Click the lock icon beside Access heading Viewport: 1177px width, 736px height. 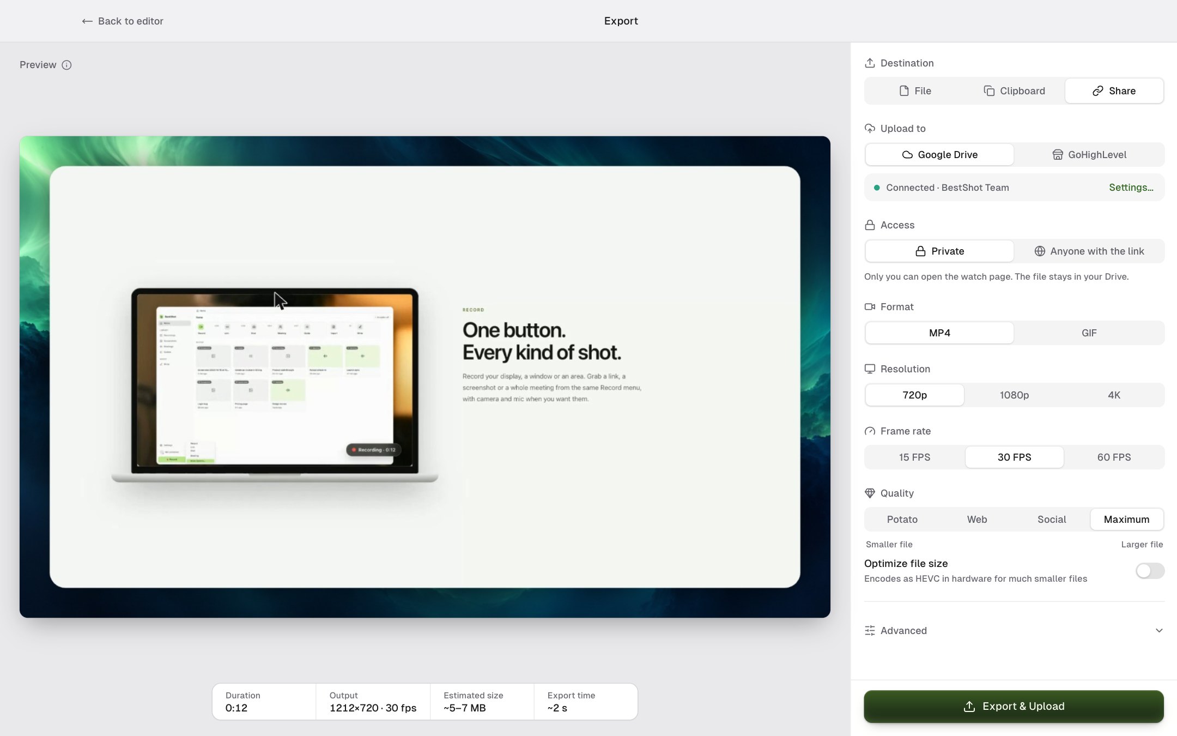click(x=870, y=225)
